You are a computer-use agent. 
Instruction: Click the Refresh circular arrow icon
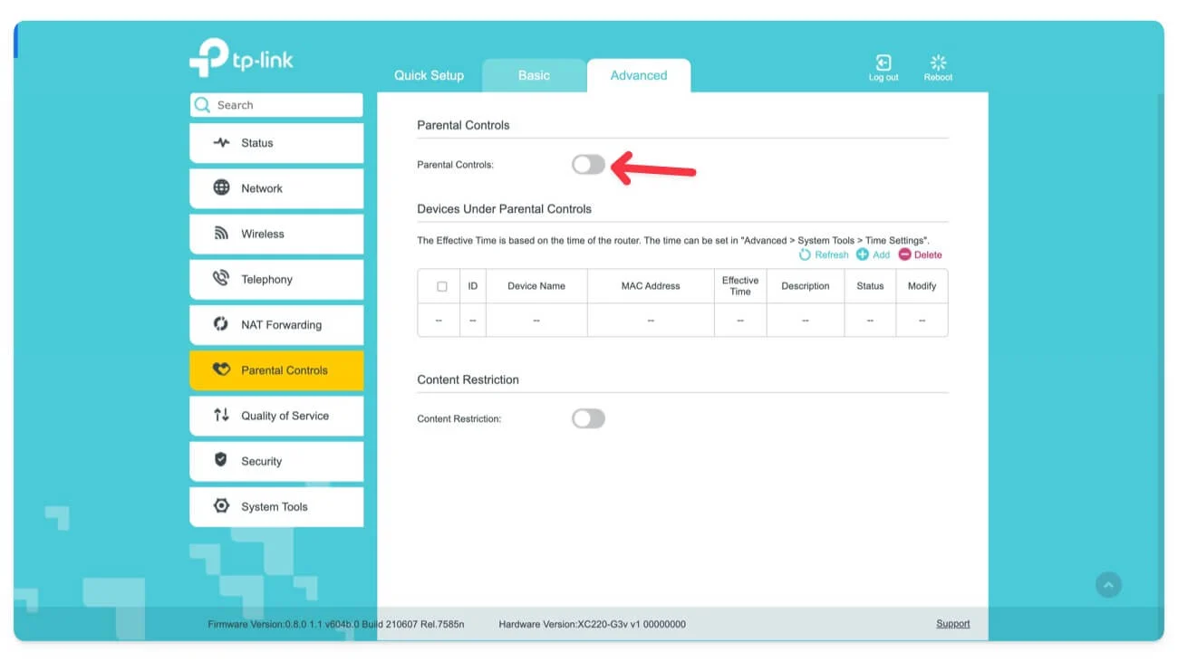pos(805,254)
